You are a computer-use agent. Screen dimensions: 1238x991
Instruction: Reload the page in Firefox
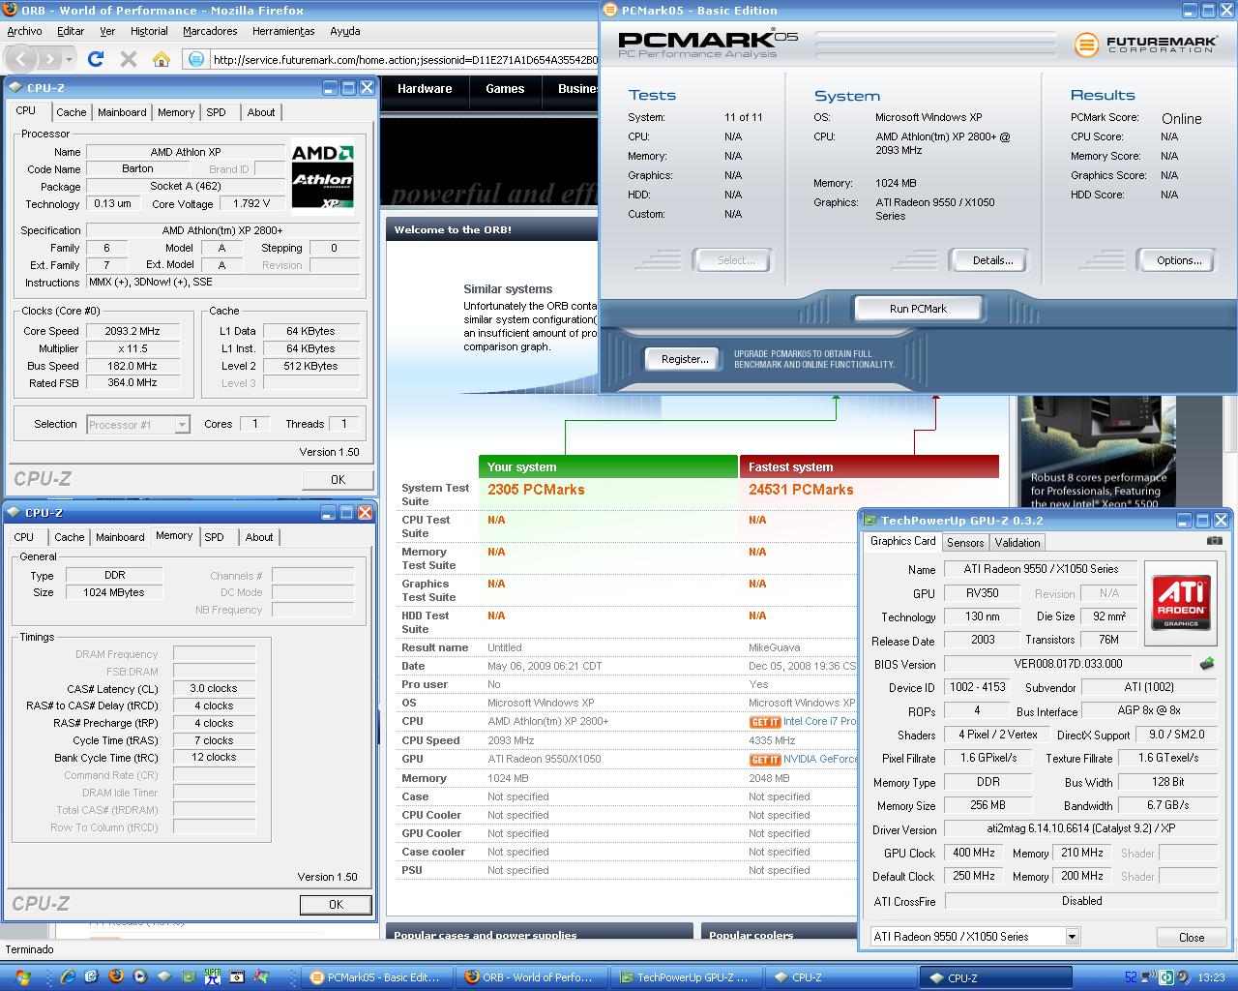pos(95,59)
